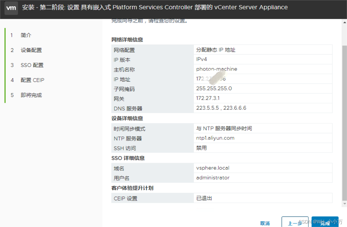The width and height of the screenshot is (347, 227).
Task: Click the 主机名称 row label
Action: pyautogui.click(x=124, y=70)
